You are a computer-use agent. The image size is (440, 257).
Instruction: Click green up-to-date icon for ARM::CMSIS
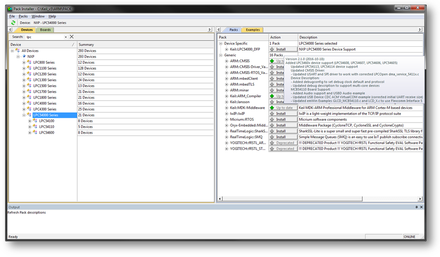pos(272,61)
